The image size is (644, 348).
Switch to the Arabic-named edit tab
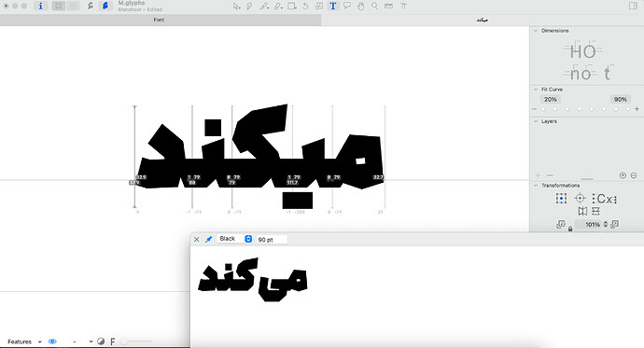483,20
